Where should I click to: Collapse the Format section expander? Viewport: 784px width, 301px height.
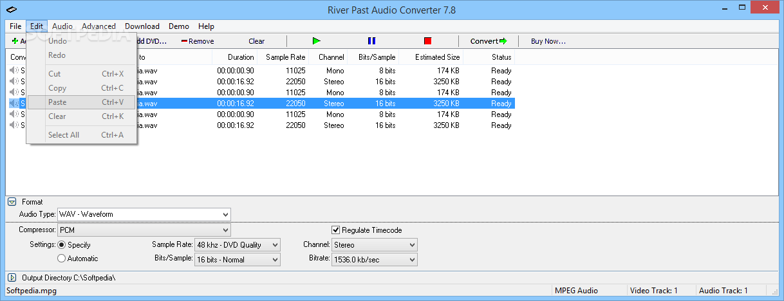pyautogui.click(x=12, y=202)
